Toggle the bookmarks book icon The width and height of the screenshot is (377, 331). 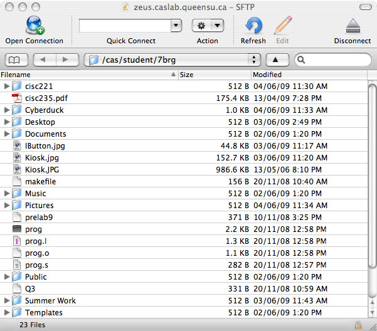click(x=16, y=60)
